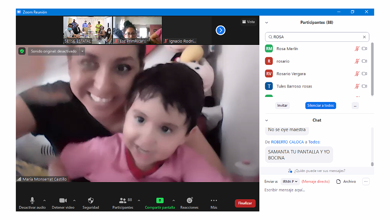The height and width of the screenshot is (220, 390).
Task: Toggle the Desactivar audio microphone
Action: click(32, 200)
